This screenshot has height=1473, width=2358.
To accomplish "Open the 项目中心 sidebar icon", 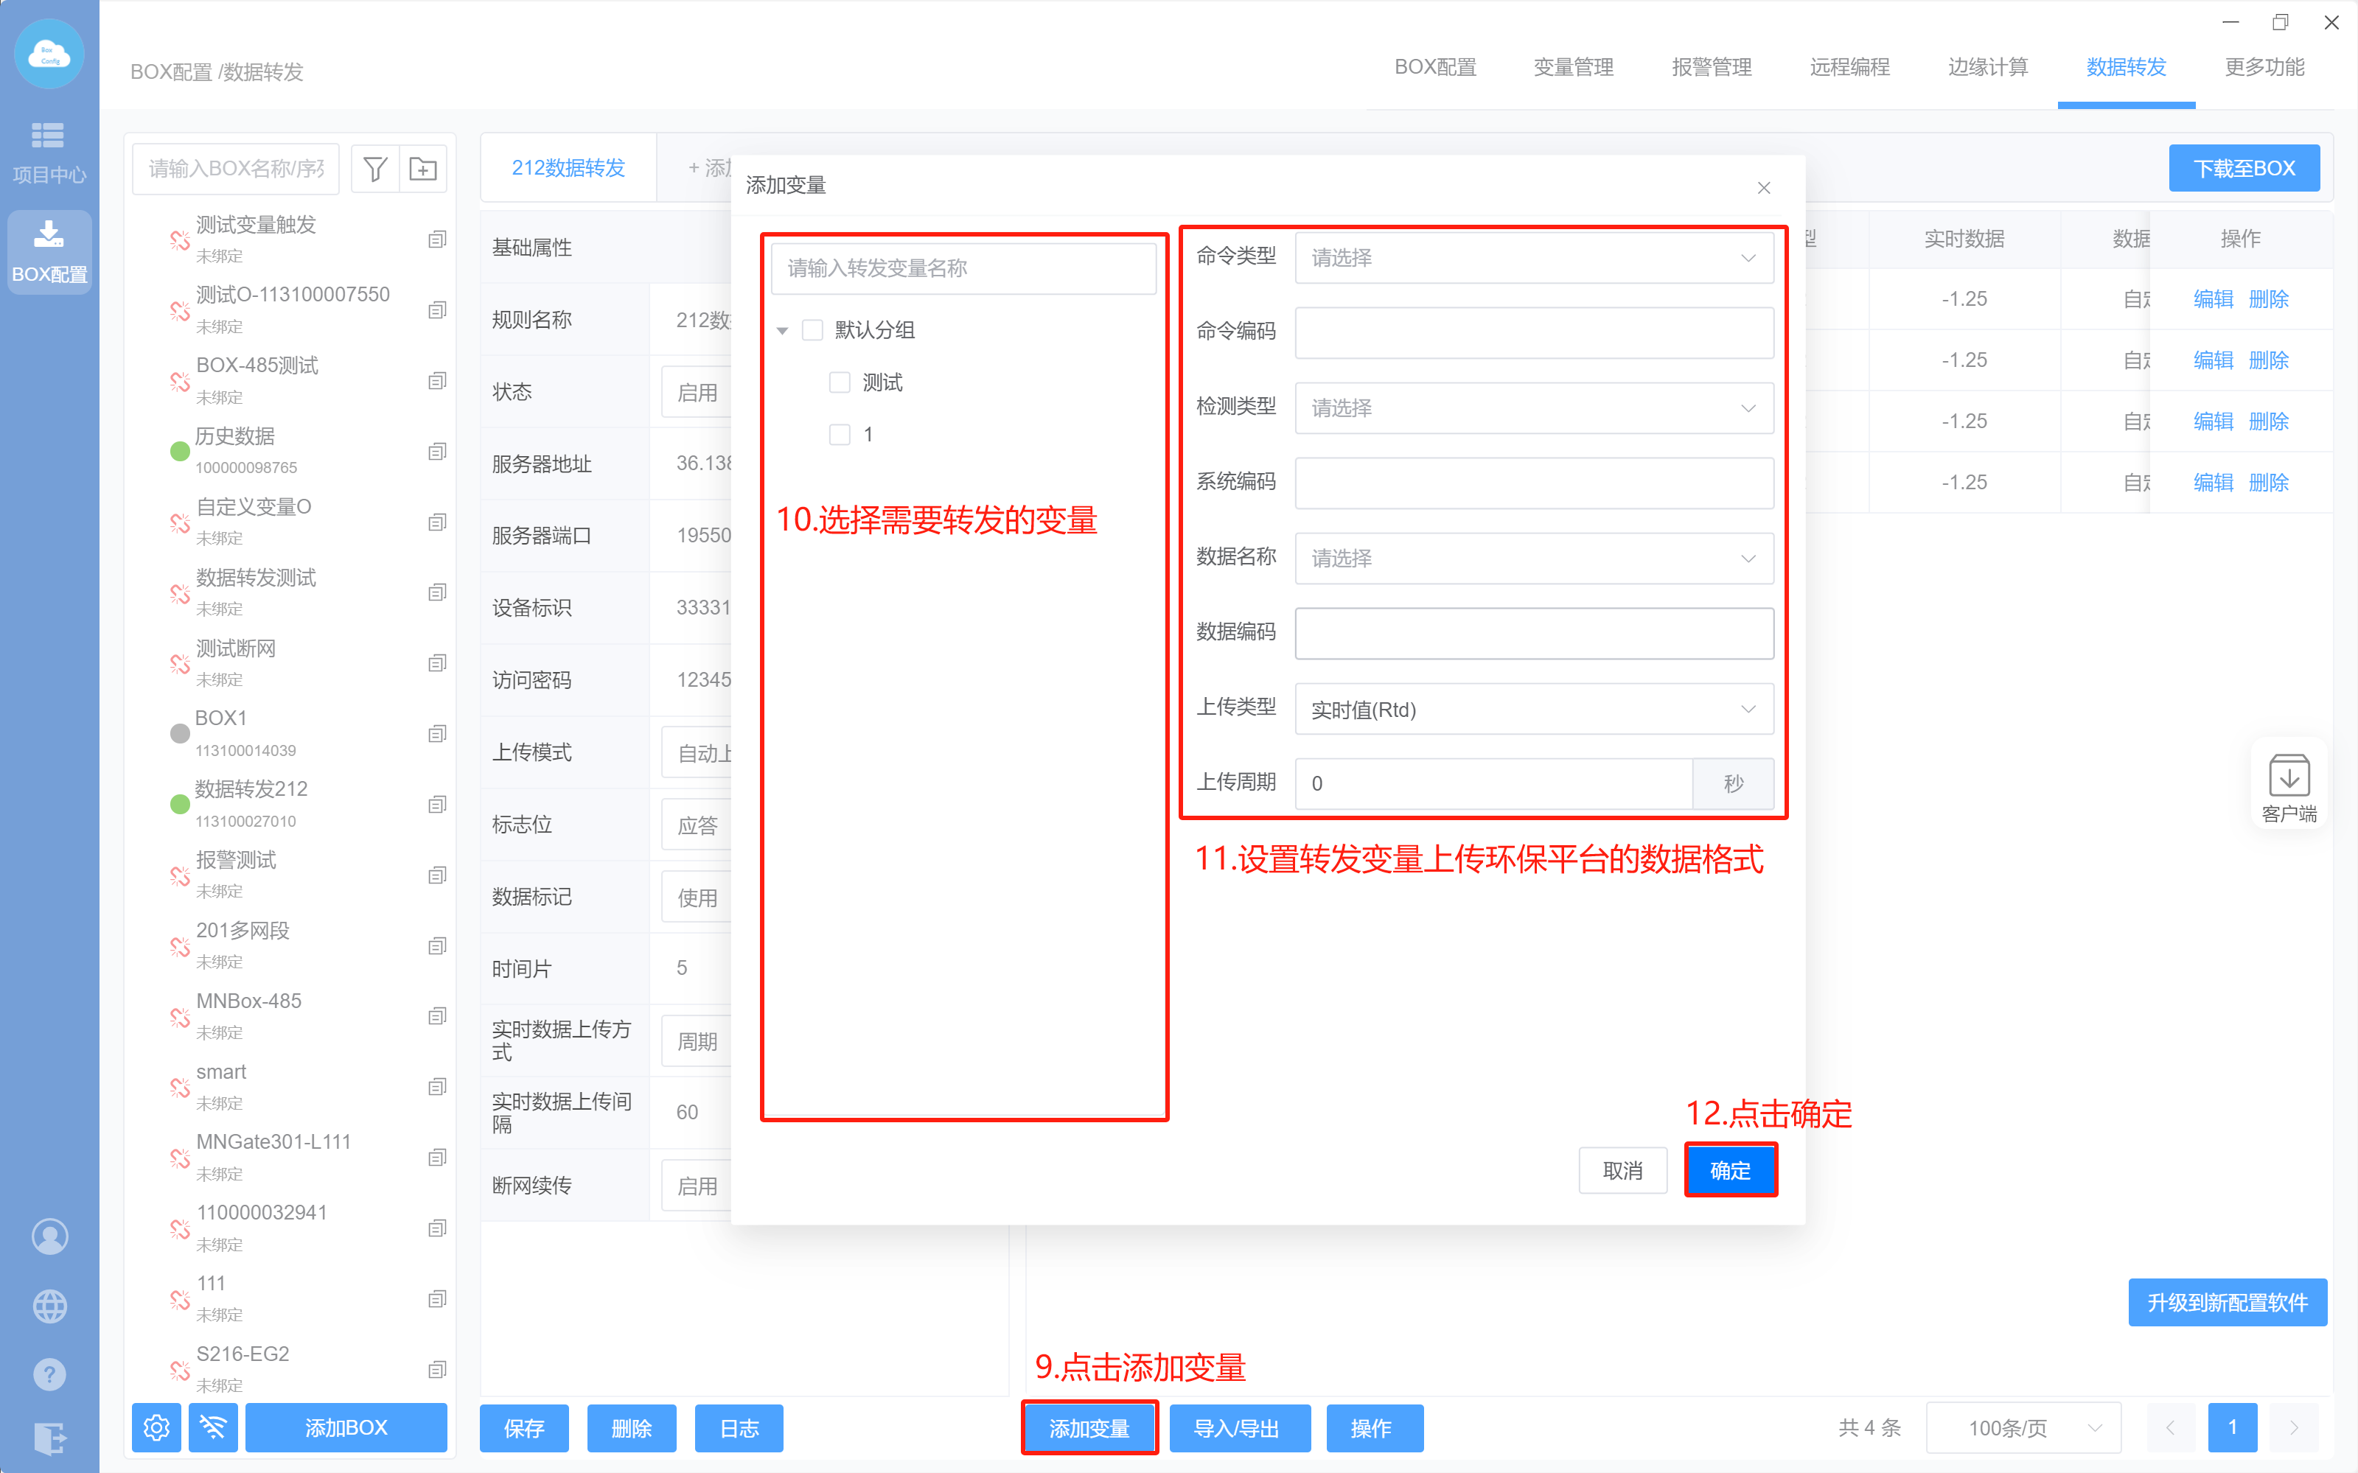I will pyautogui.click(x=49, y=151).
